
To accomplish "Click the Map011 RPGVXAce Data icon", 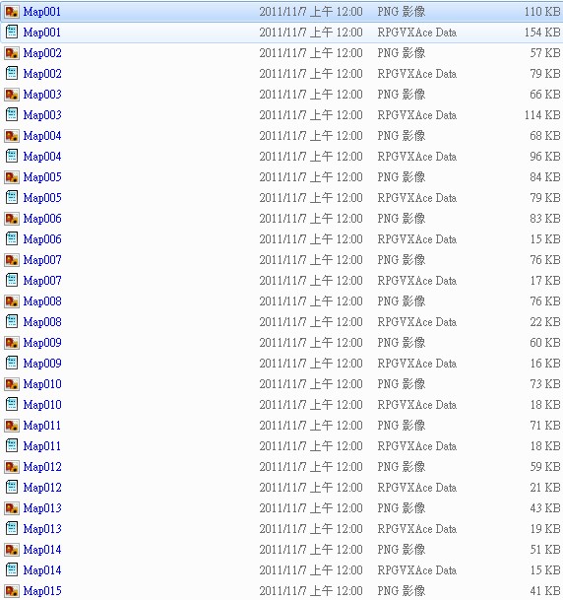I will (12, 445).
